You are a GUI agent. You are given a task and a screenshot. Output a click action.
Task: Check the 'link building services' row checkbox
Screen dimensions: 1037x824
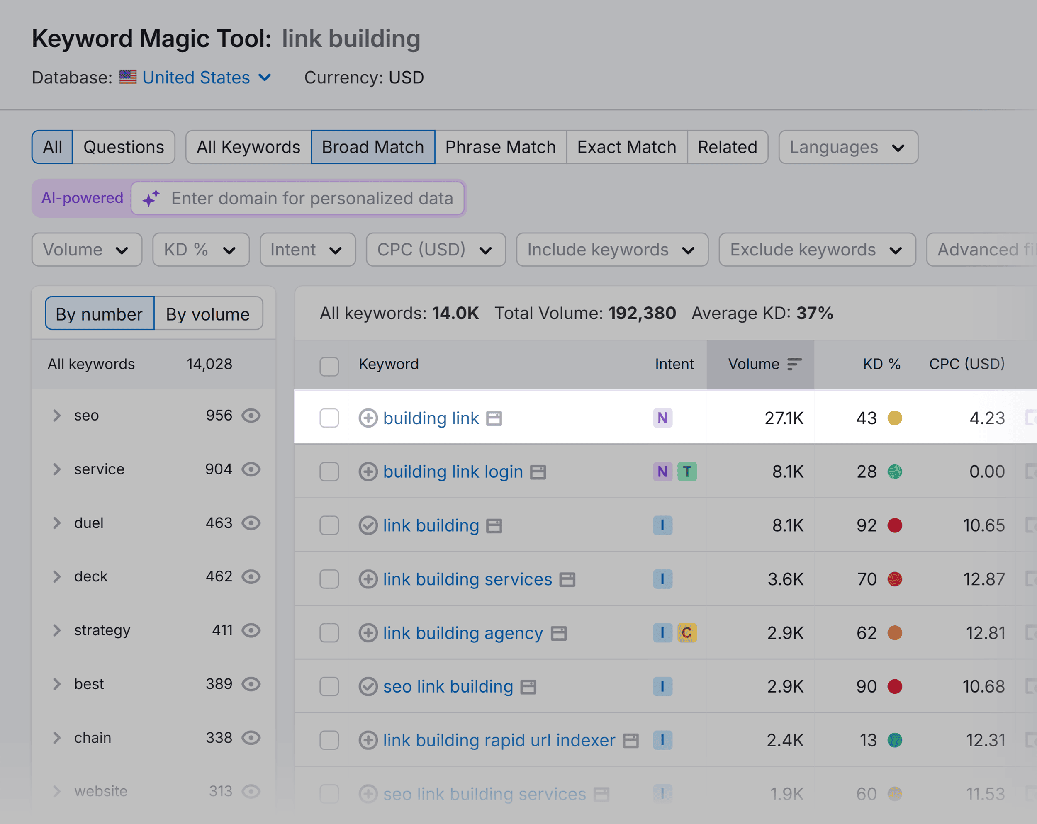click(329, 579)
